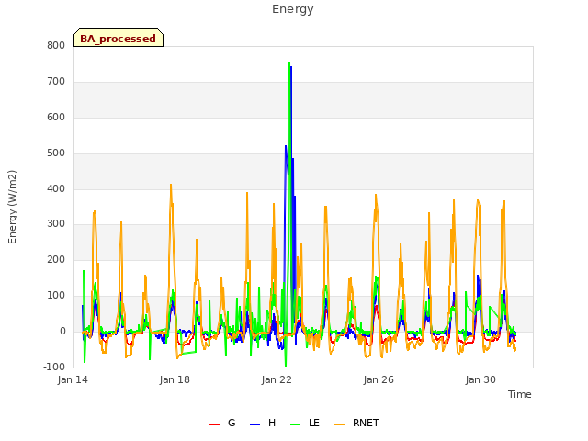Click the Jan 18 x-axis label
This screenshot has width=588, height=441.
(x=175, y=379)
